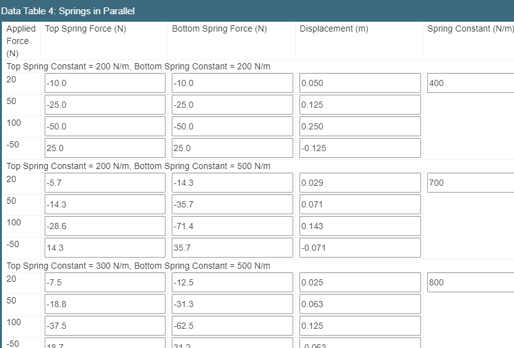The width and height of the screenshot is (514, 348).
Task: Click applied force '-50' in the 200/500 section
Action: [x=13, y=244]
